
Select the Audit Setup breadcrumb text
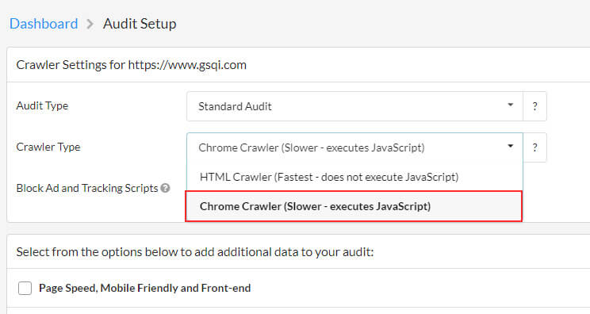click(x=140, y=24)
